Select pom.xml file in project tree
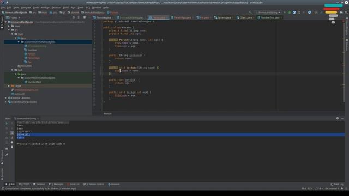Screen dimensions: 349x196 pos(19,94)
